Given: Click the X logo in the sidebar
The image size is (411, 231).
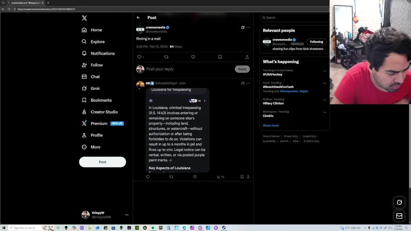Looking at the screenshot, I should tap(84, 18).
